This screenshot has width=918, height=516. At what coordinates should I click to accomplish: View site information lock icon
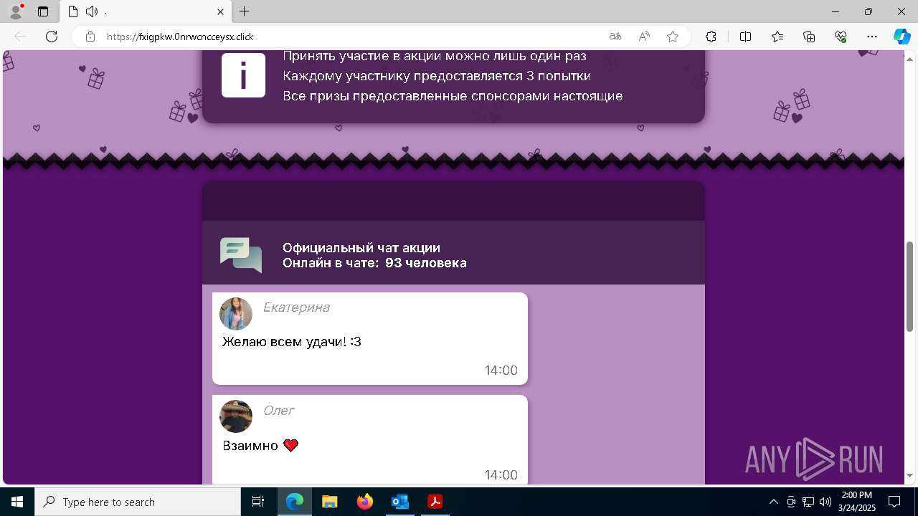90,37
